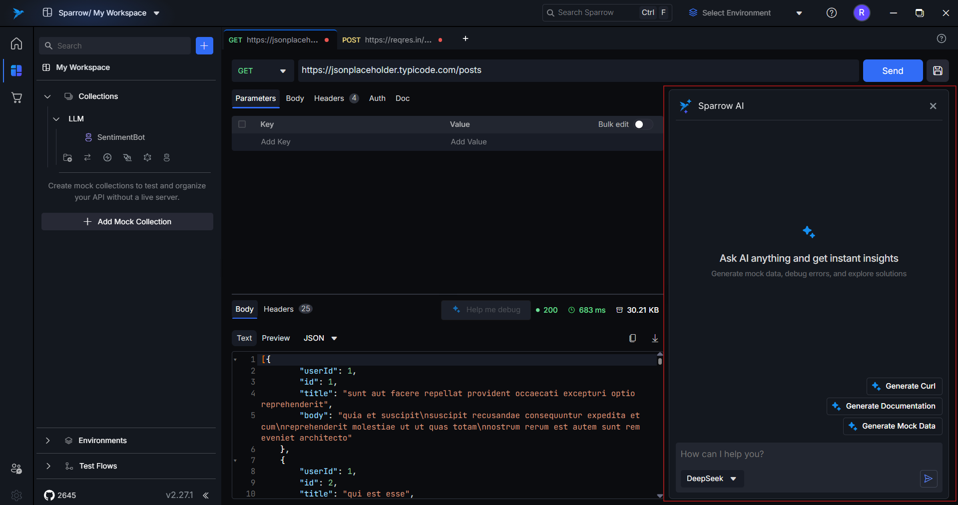Add a WebSocket request with lightning icon
This screenshot has height=505, width=958.
(107, 157)
